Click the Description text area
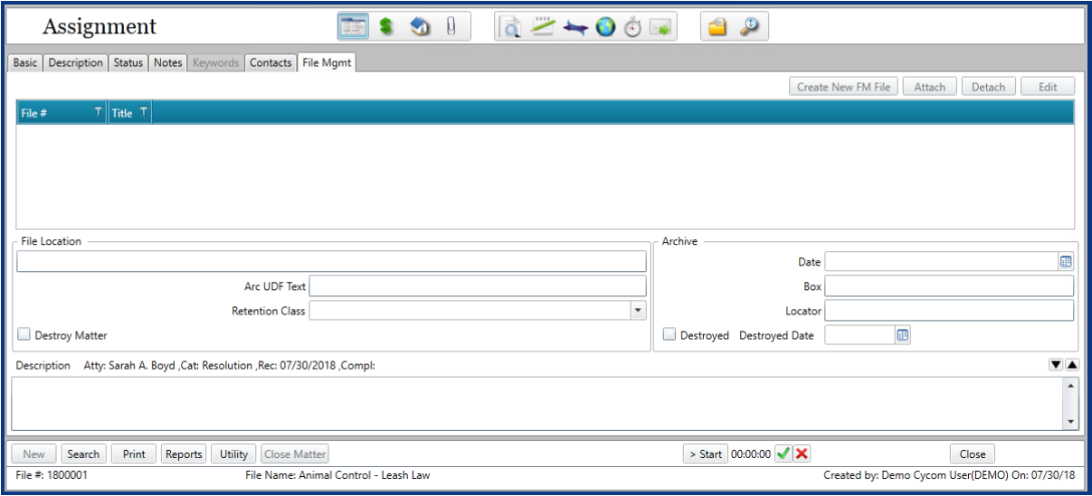Viewport: 1092px width, 496px height. [538, 404]
